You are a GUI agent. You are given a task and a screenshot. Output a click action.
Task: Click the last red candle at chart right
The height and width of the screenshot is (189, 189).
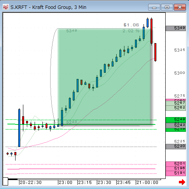155,52
